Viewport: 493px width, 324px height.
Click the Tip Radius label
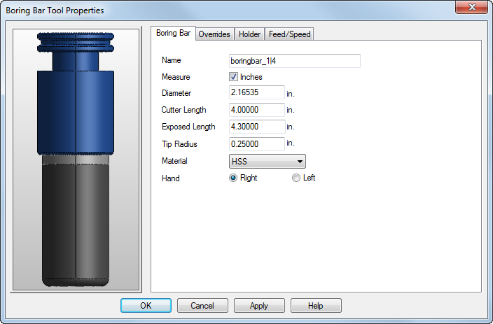pyautogui.click(x=179, y=144)
